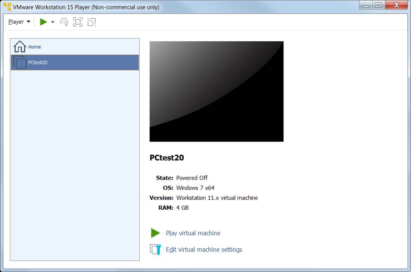The image size is (411, 272).
Task: Close the VMware Player window
Action: coord(397,5)
